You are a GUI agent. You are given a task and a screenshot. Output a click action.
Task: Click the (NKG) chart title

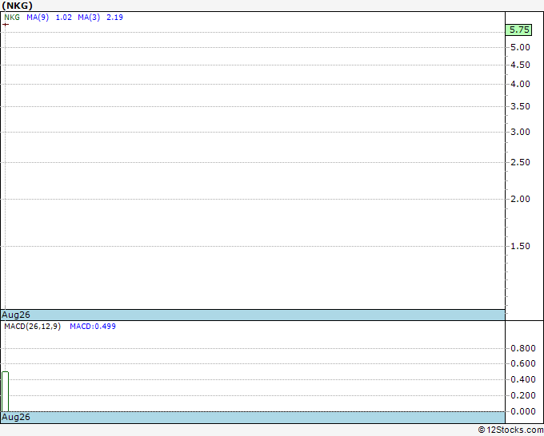coord(17,6)
